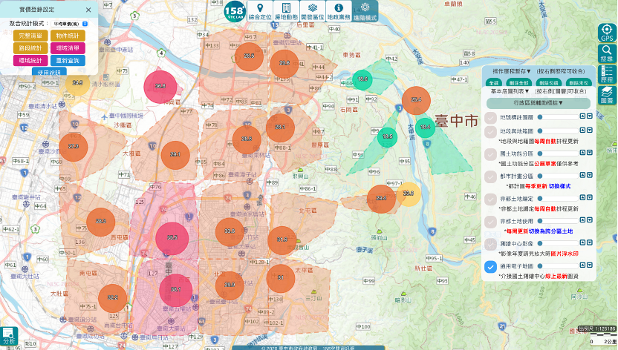Click the 搜尋 magnifier icon
The image size is (618, 350).
pyautogui.click(x=607, y=53)
